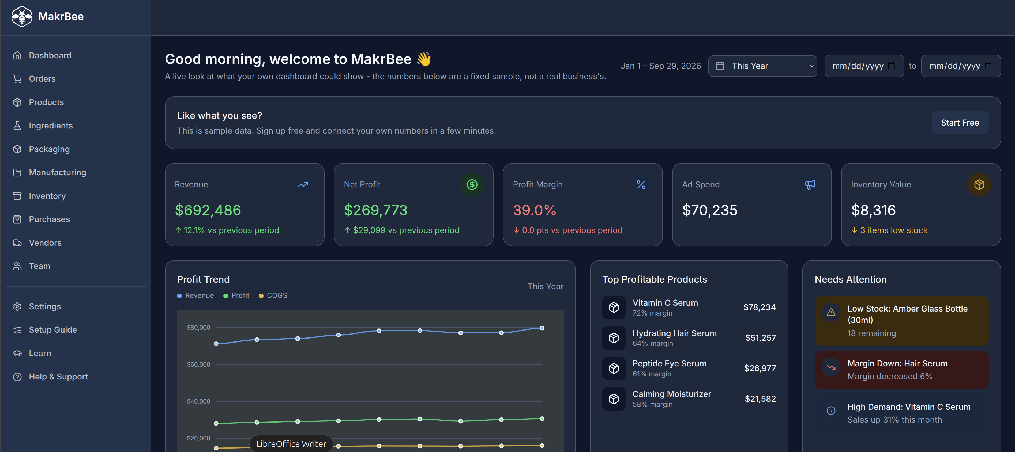Click the Inventory archive icon
The height and width of the screenshot is (452, 1015).
[17, 196]
